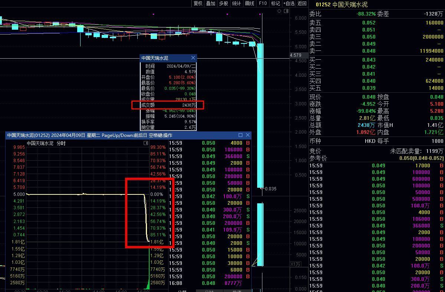The width and height of the screenshot is (445, 292).
Task: Close the 中国天瑞水泥 data tooltip popup
Action: coord(193,58)
